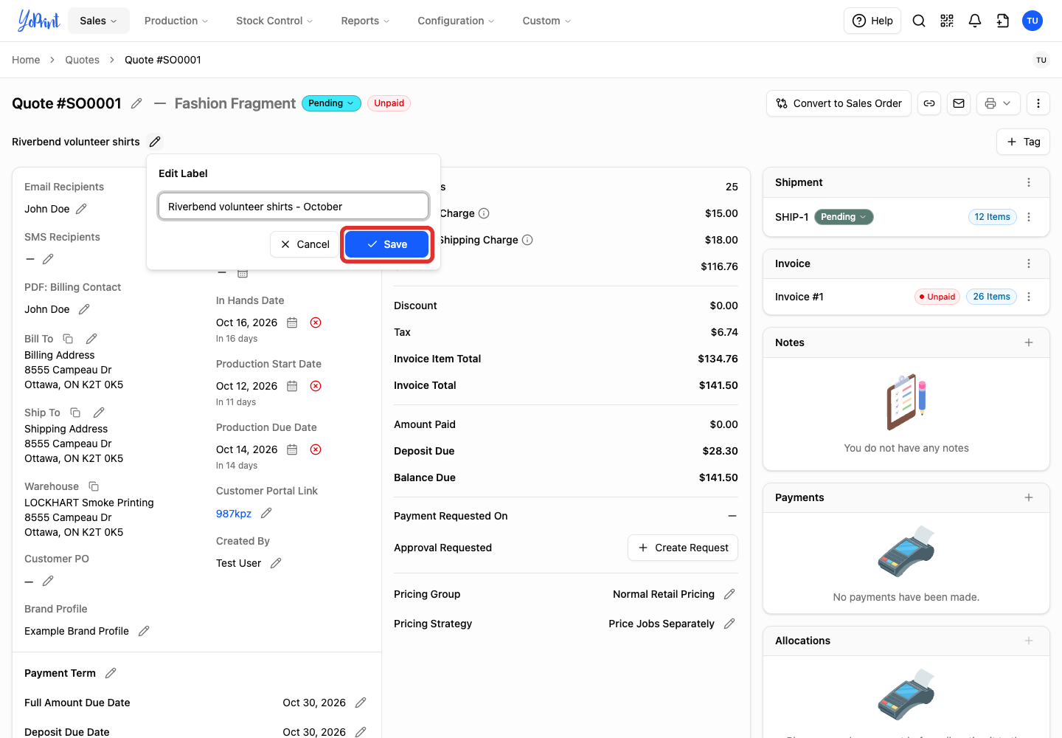Open calendar for Production Start Date
Image resolution: width=1062 pixels, height=738 pixels.
(292, 386)
